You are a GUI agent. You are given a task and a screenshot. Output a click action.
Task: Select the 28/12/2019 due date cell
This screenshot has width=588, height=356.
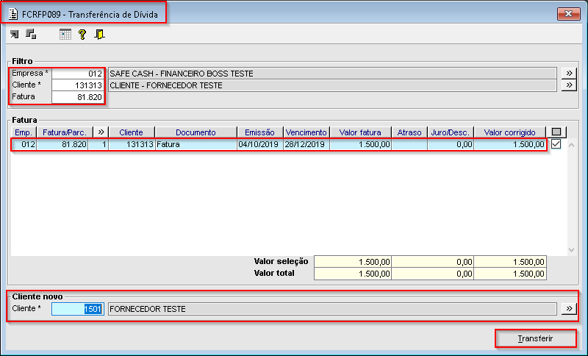click(x=306, y=144)
